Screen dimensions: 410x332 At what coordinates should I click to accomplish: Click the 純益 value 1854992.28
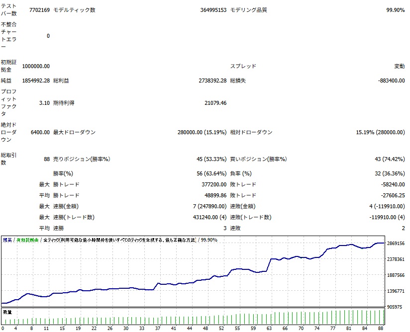[x=36, y=81]
